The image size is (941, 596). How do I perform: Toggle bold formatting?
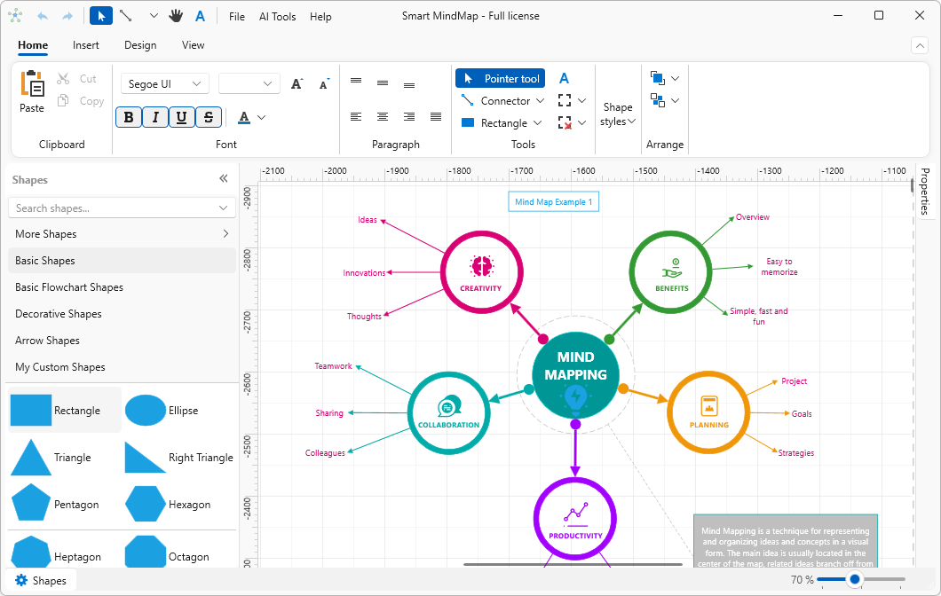(x=128, y=116)
